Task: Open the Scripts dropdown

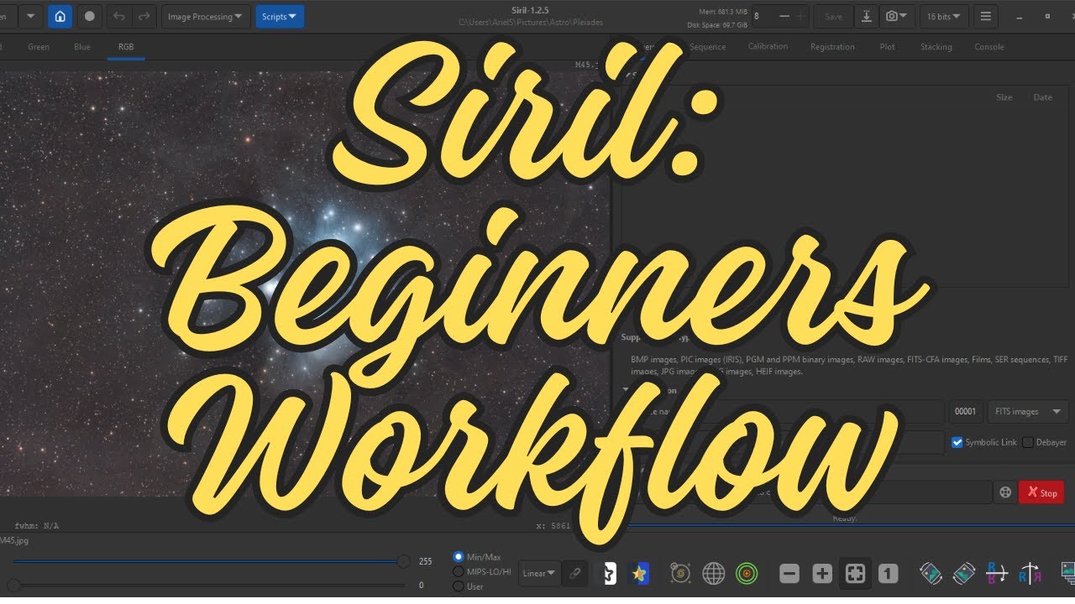Action: 280,16
